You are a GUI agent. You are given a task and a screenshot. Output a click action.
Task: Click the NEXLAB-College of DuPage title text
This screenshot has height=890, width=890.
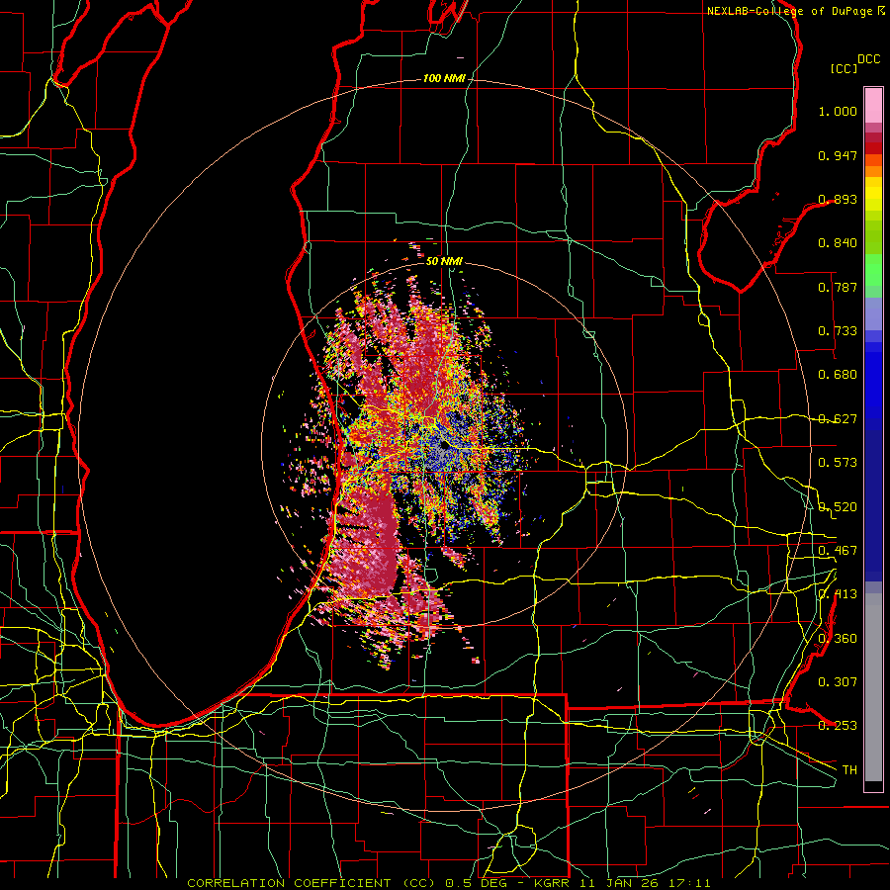795,11
